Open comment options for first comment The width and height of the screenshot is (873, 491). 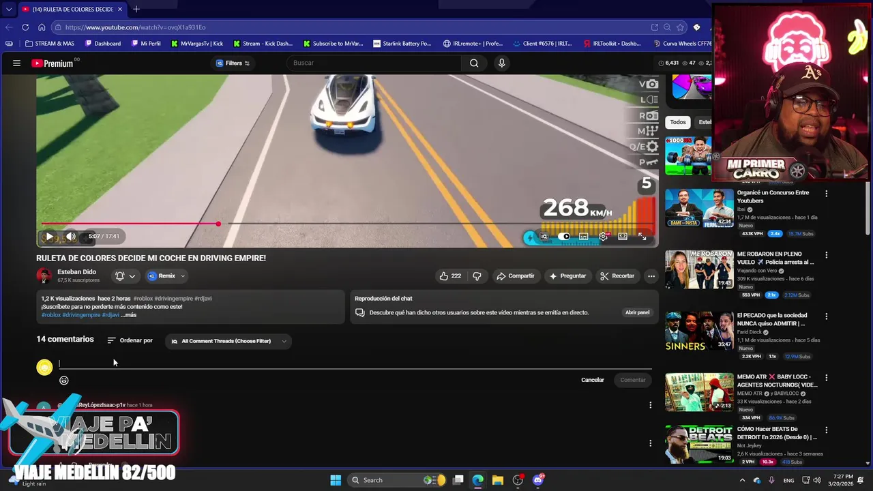[650, 405]
